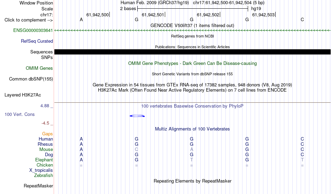Click the black Publications sequences bar
Screen dimensions: 331x194
[x=192, y=52]
